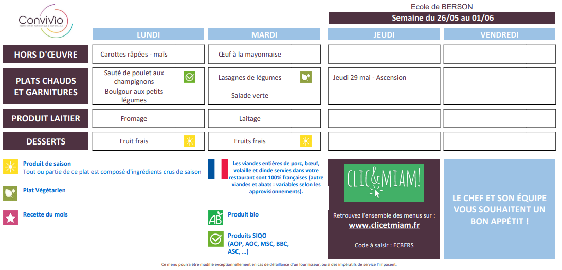Viewport: 562px width, 270px height.
Task: Click the Semaine du 26/05 au 01/06 banner
Action: point(442,18)
